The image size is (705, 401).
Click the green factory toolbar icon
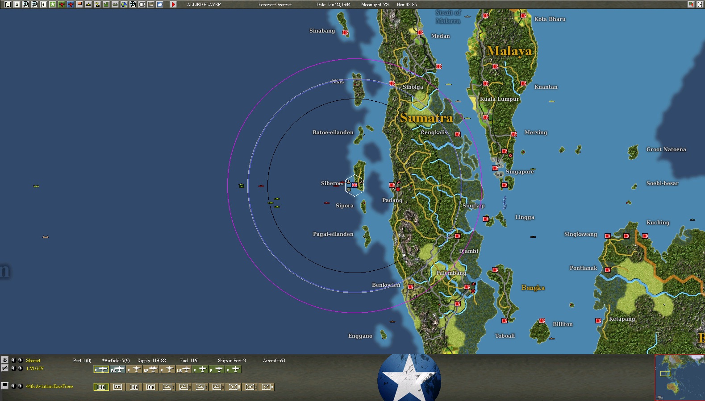coord(106,4)
